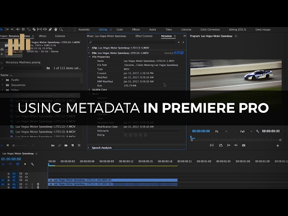Mute audio track A1
Image resolution: width=288 pixels, height=216 pixels.
click(x=26, y=184)
